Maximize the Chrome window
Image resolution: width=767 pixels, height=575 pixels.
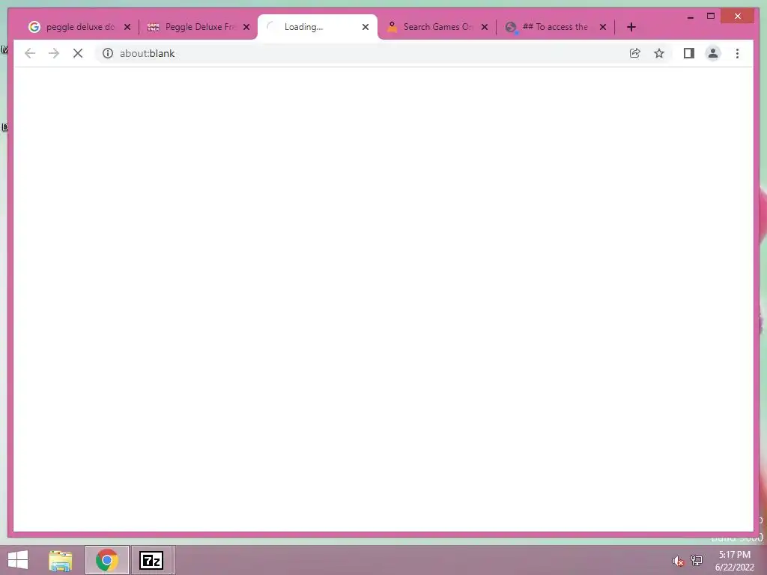pyautogui.click(x=711, y=16)
